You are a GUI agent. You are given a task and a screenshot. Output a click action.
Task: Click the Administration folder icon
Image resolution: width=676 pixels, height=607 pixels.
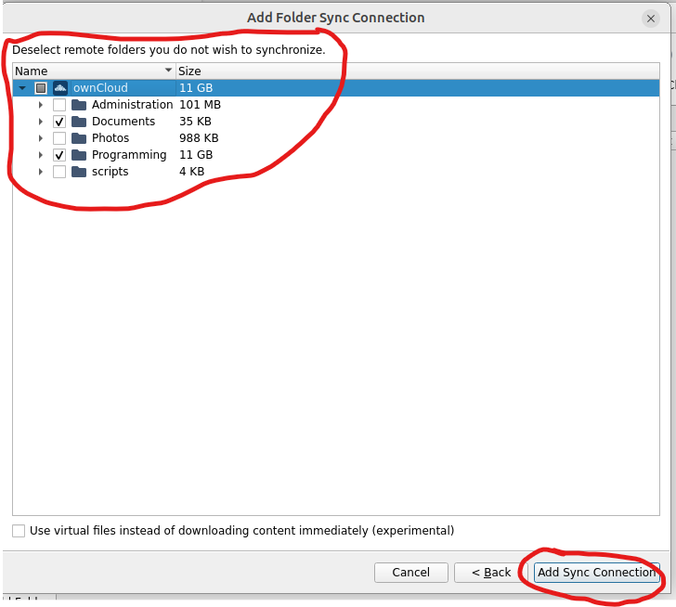tap(78, 105)
